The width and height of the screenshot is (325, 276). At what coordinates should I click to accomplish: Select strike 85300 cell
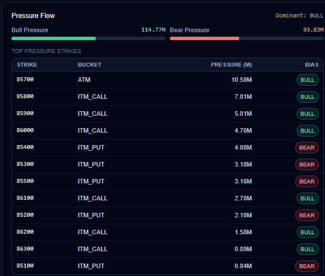pyautogui.click(x=25, y=164)
